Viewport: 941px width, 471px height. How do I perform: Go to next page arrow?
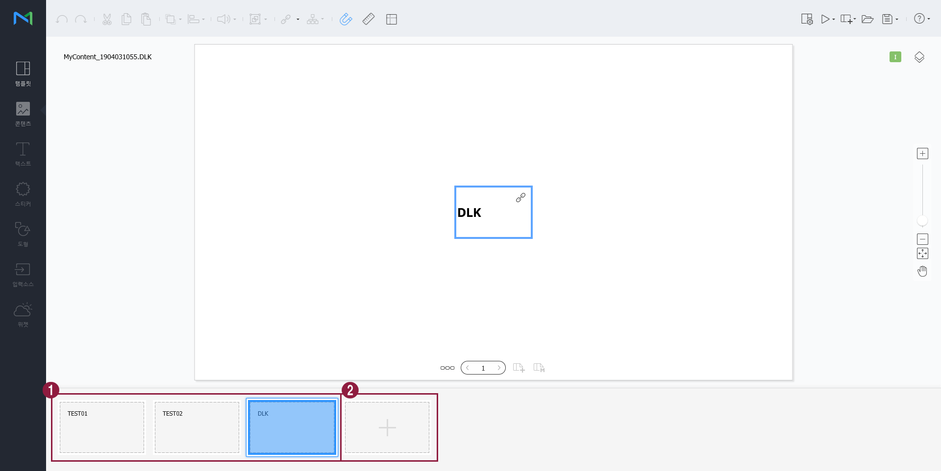point(499,368)
